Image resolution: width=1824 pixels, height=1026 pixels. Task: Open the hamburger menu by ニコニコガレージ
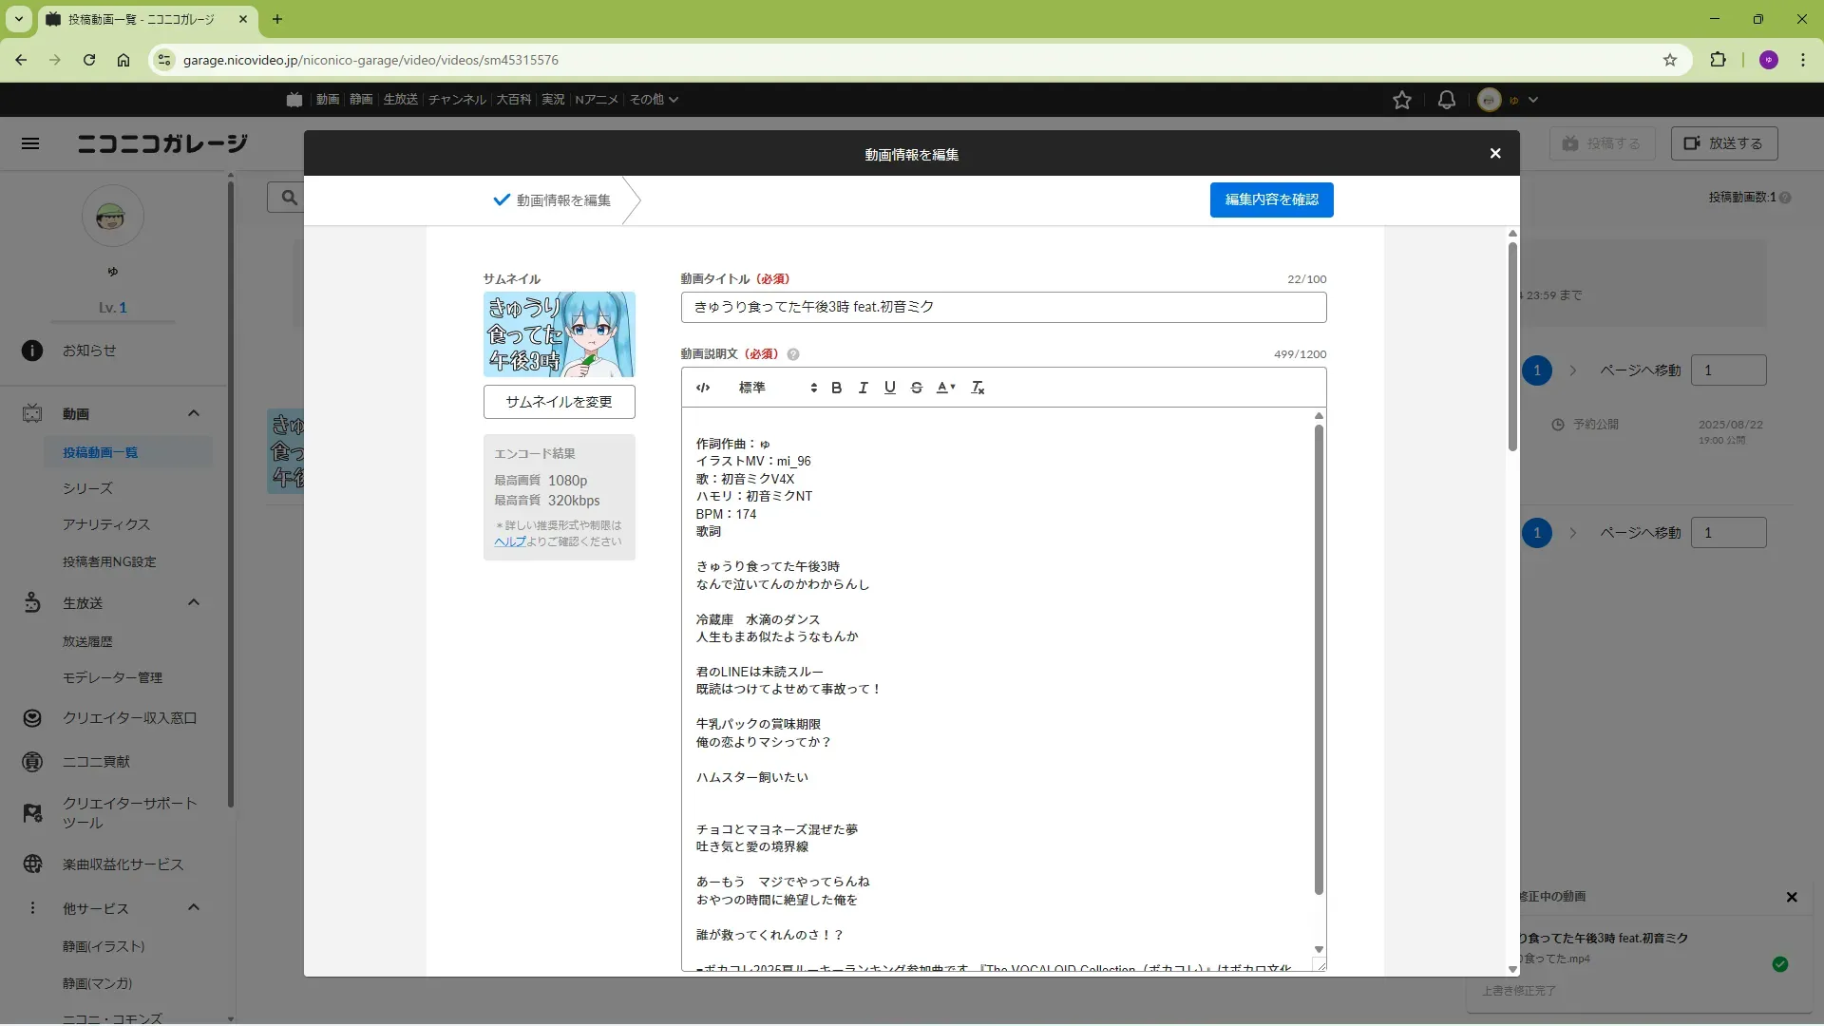point(30,143)
